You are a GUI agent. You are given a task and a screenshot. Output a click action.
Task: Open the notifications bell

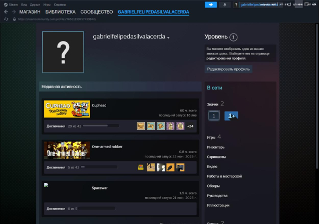coord(224,4)
